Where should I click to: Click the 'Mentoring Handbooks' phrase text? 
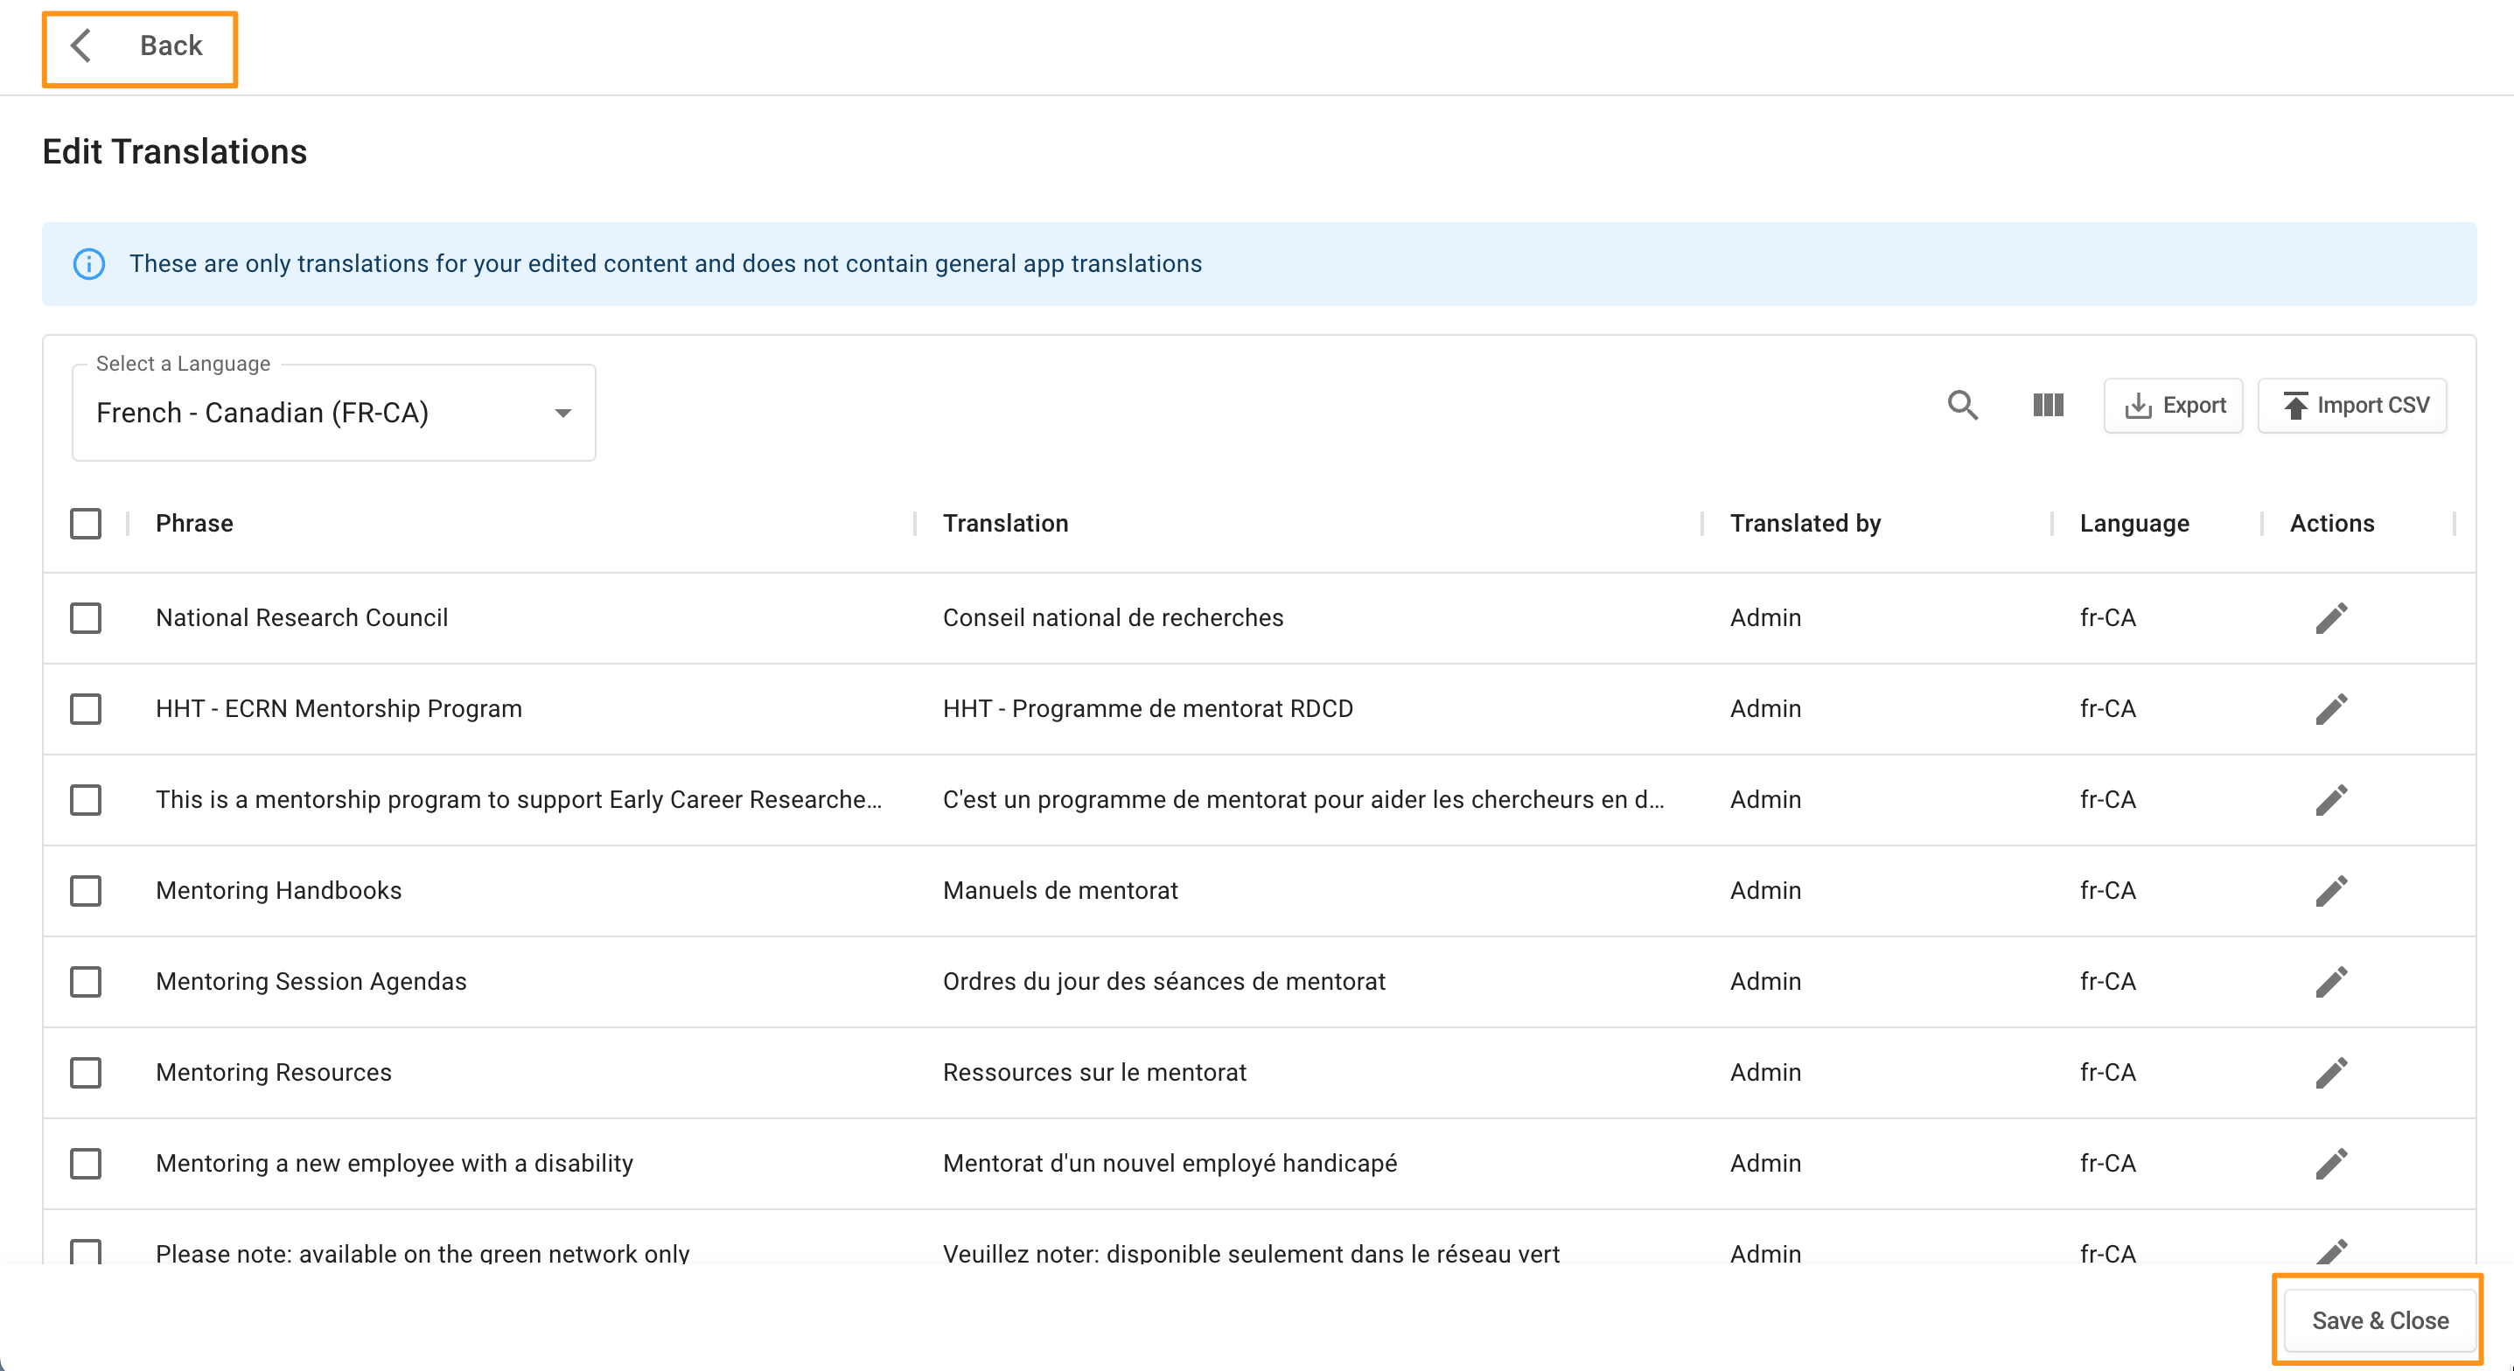[x=278, y=891]
